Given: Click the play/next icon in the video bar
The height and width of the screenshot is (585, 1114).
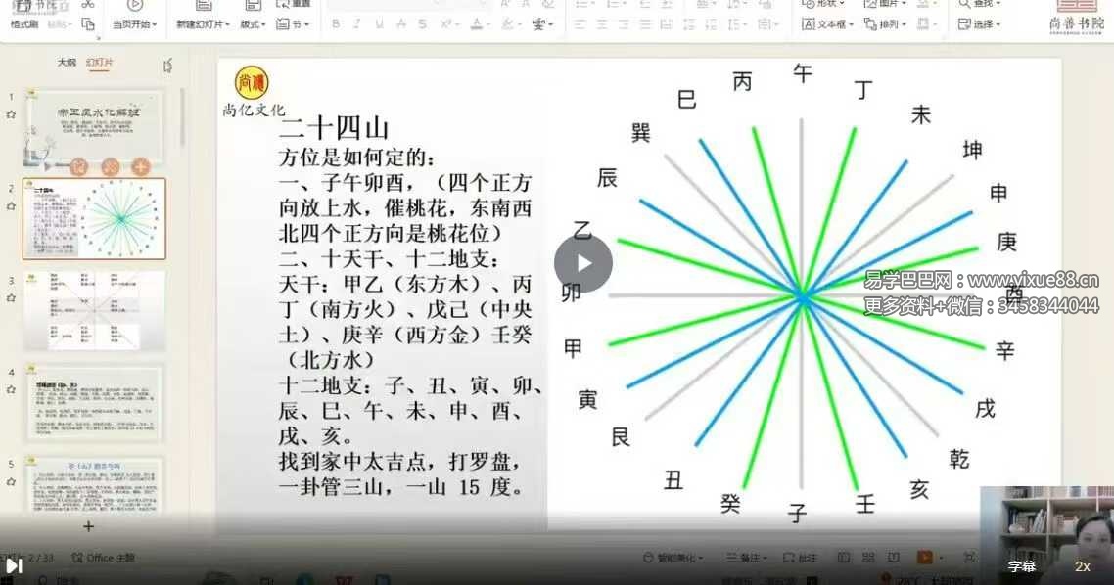Looking at the screenshot, I should click(14, 565).
